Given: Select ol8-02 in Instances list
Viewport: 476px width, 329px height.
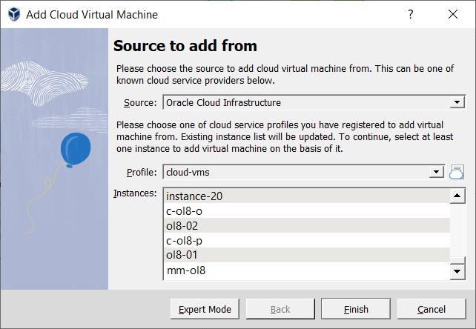Looking at the screenshot, I should click(307, 225).
